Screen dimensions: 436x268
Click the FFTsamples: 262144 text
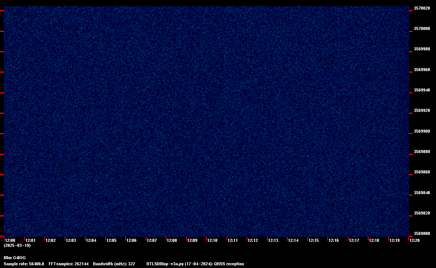point(69,264)
